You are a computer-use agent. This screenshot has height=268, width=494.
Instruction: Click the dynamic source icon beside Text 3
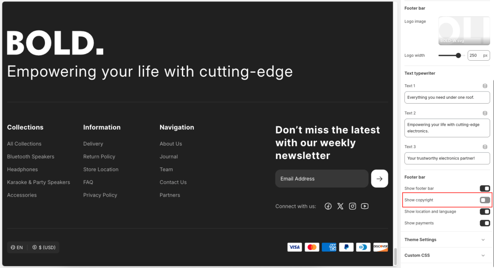tap(485, 147)
